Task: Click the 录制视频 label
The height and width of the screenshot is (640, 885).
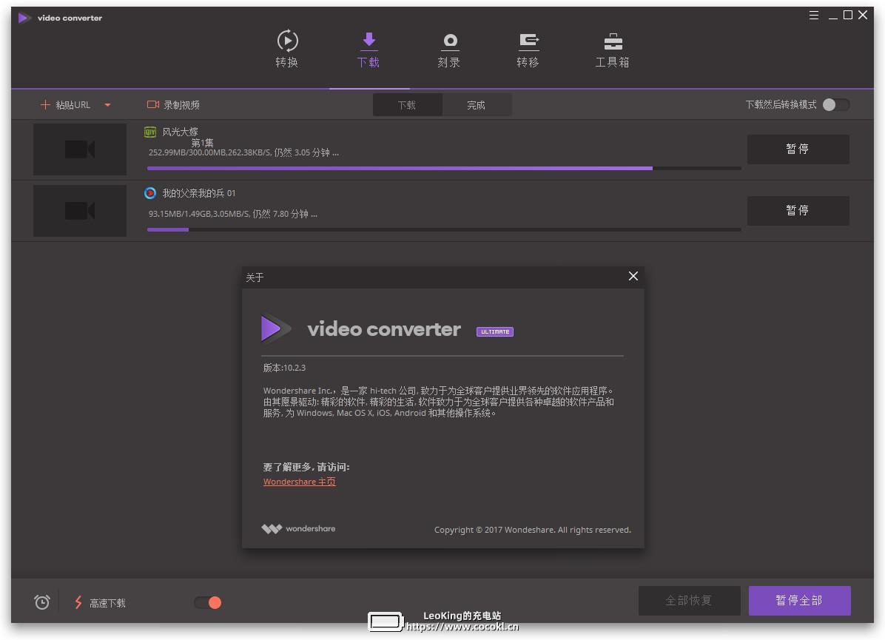Action: pyautogui.click(x=181, y=105)
